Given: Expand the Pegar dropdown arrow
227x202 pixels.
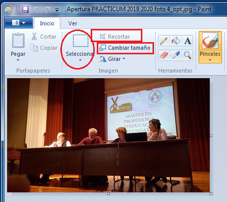Looking at the screenshot, I should [x=18, y=60].
